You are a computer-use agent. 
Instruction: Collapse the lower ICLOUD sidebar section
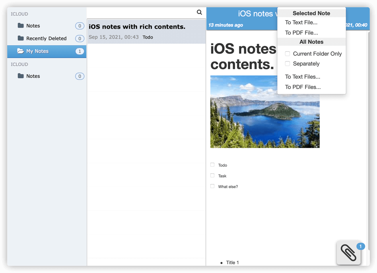(19, 64)
